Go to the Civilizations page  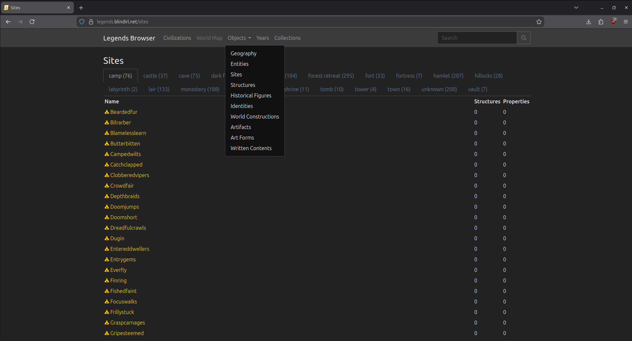pyautogui.click(x=177, y=38)
